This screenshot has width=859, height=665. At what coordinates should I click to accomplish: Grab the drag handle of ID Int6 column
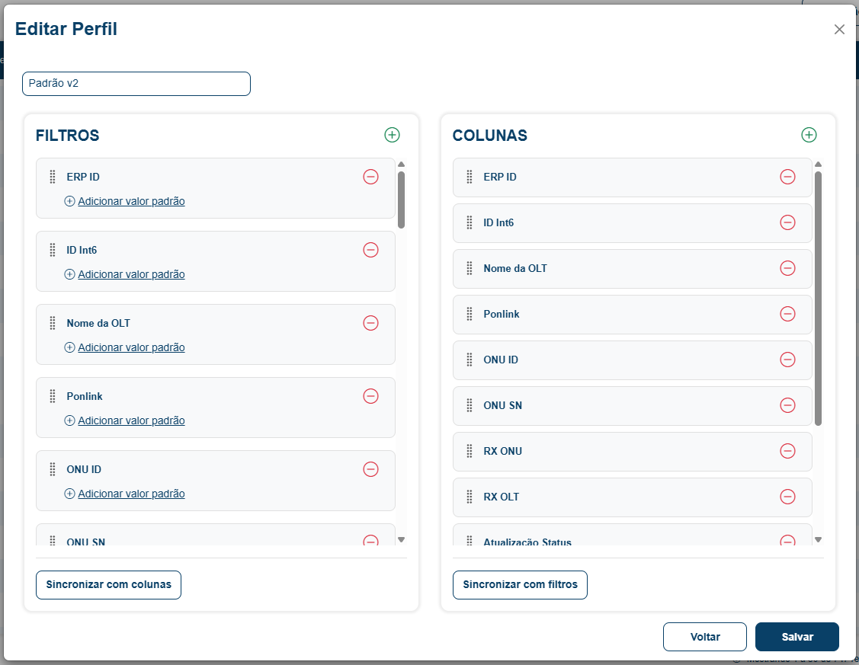(470, 222)
